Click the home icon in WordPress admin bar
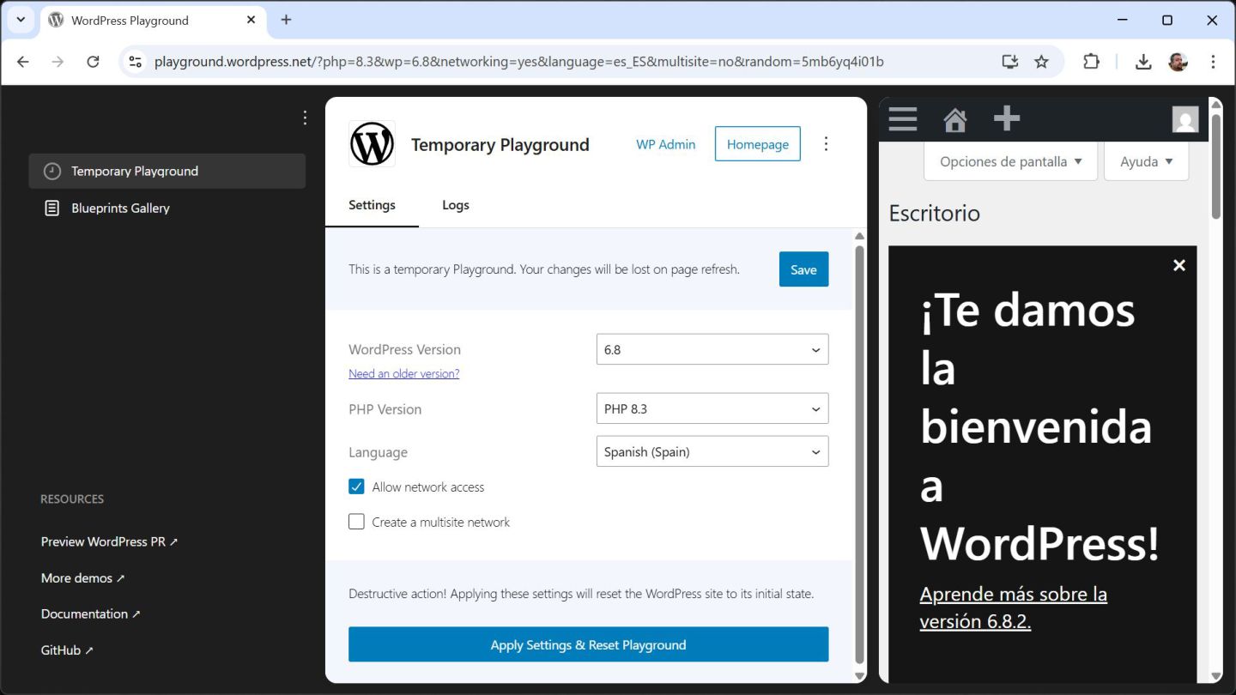 (x=954, y=119)
